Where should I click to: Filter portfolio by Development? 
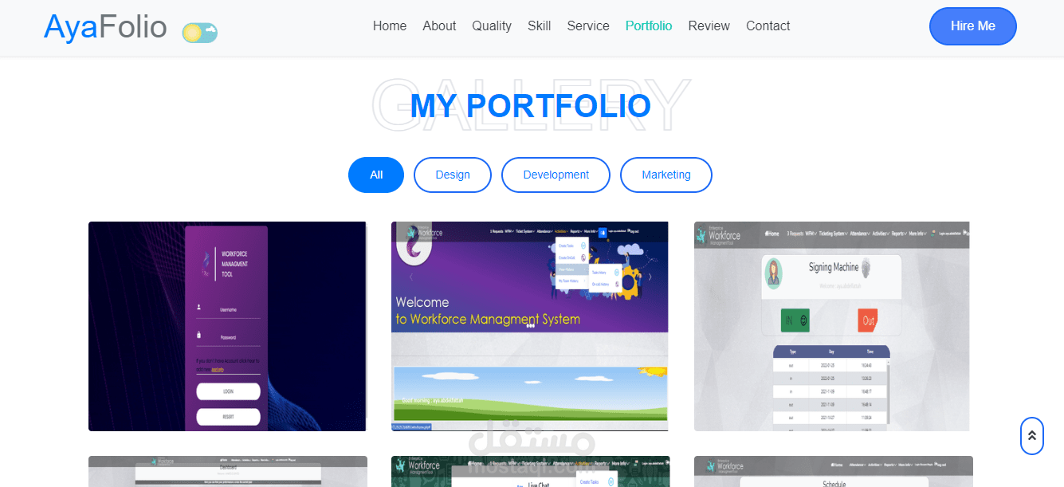tap(556, 175)
